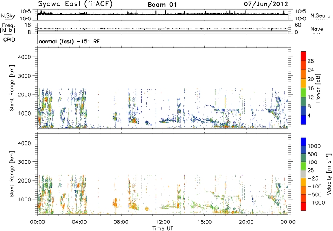This screenshot has width=333, height=231.
Task: Click the Velocity colorbar value 1000
Action: tap(314, 146)
